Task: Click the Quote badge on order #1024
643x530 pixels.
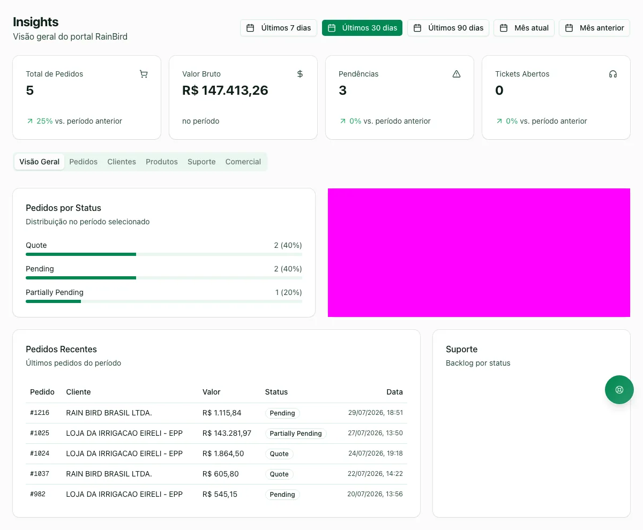Action: point(279,454)
